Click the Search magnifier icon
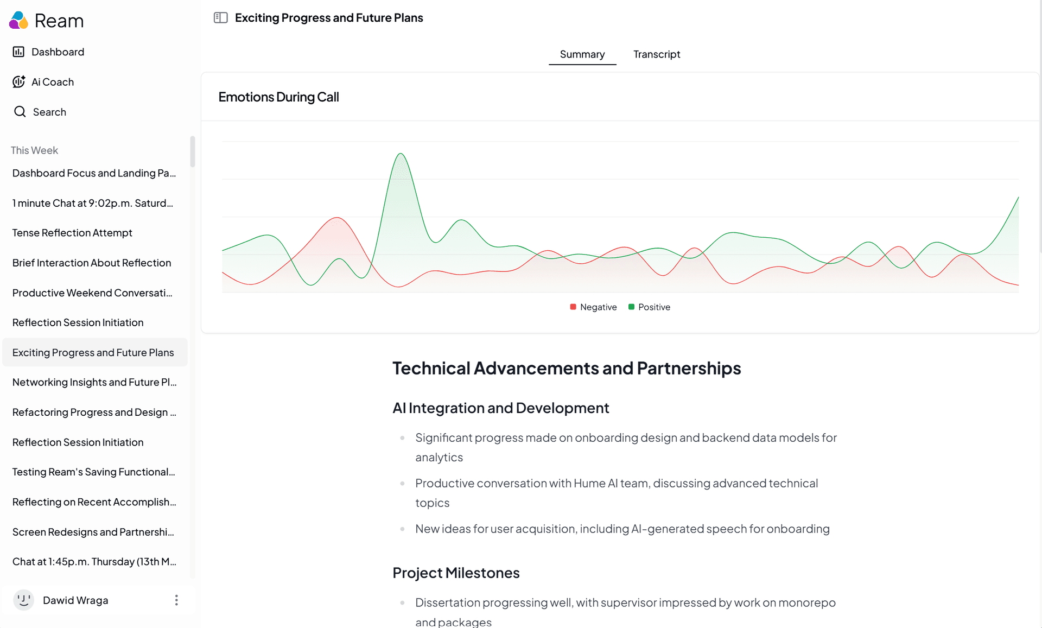 tap(20, 112)
